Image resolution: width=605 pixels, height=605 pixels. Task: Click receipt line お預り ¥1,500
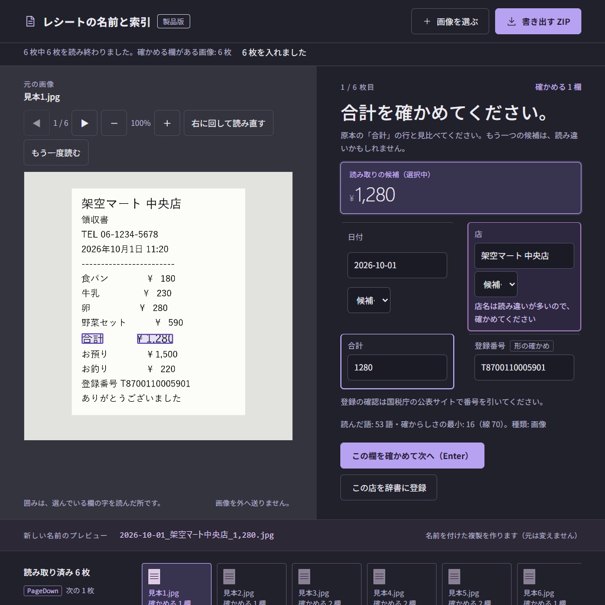[x=129, y=354]
